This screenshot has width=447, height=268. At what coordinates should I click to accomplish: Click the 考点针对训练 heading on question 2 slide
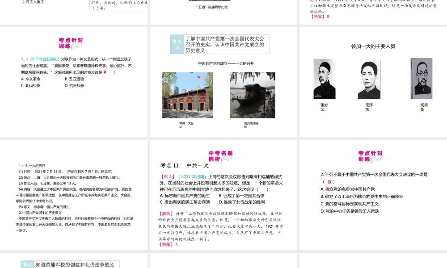tap(370, 156)
